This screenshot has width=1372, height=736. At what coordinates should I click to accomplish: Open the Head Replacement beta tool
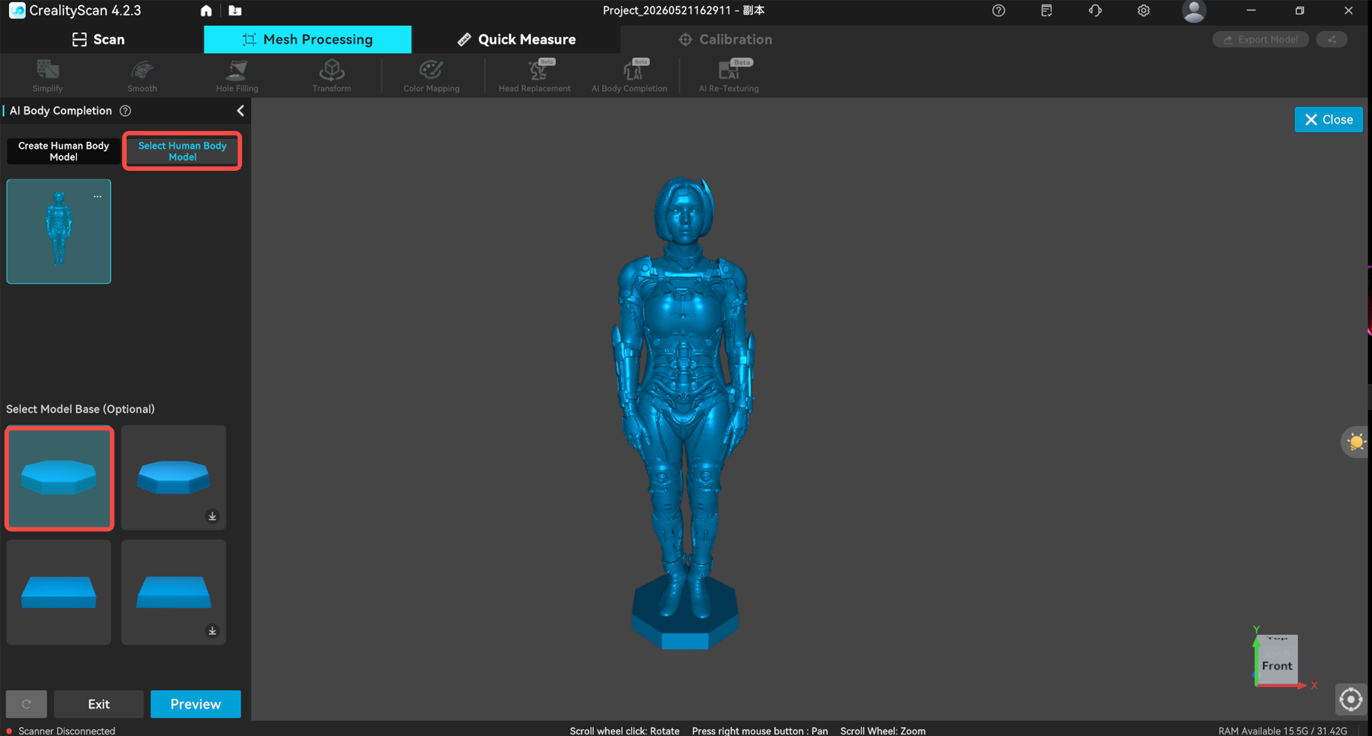534,75
